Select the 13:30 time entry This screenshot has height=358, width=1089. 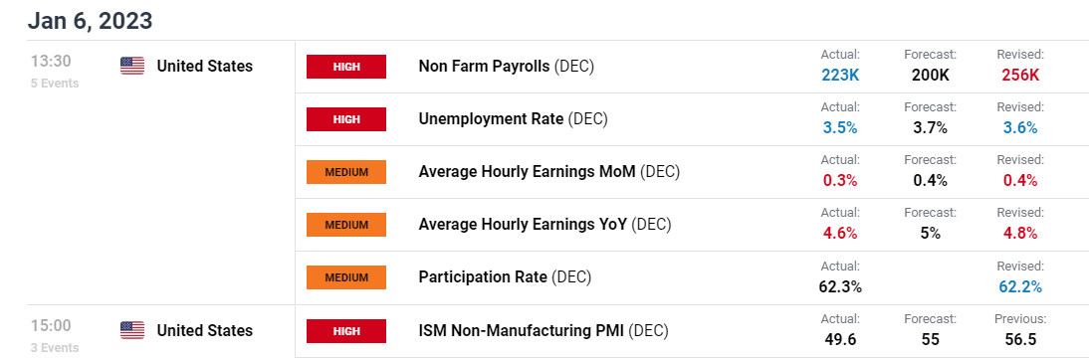click(51, 61)
